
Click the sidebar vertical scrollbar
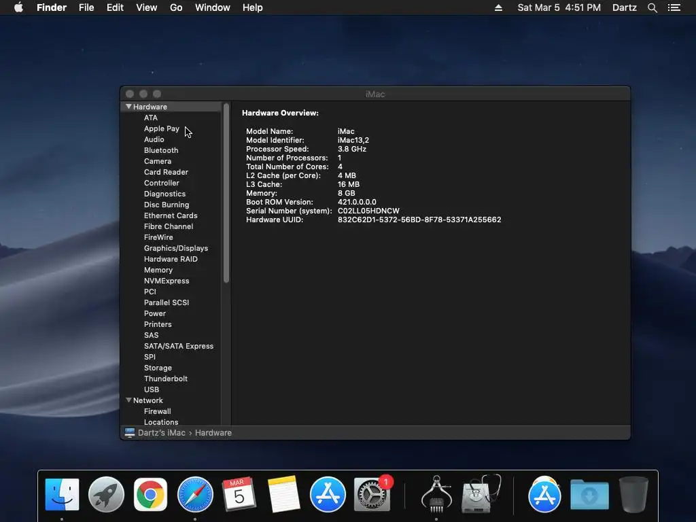[226, 192]
